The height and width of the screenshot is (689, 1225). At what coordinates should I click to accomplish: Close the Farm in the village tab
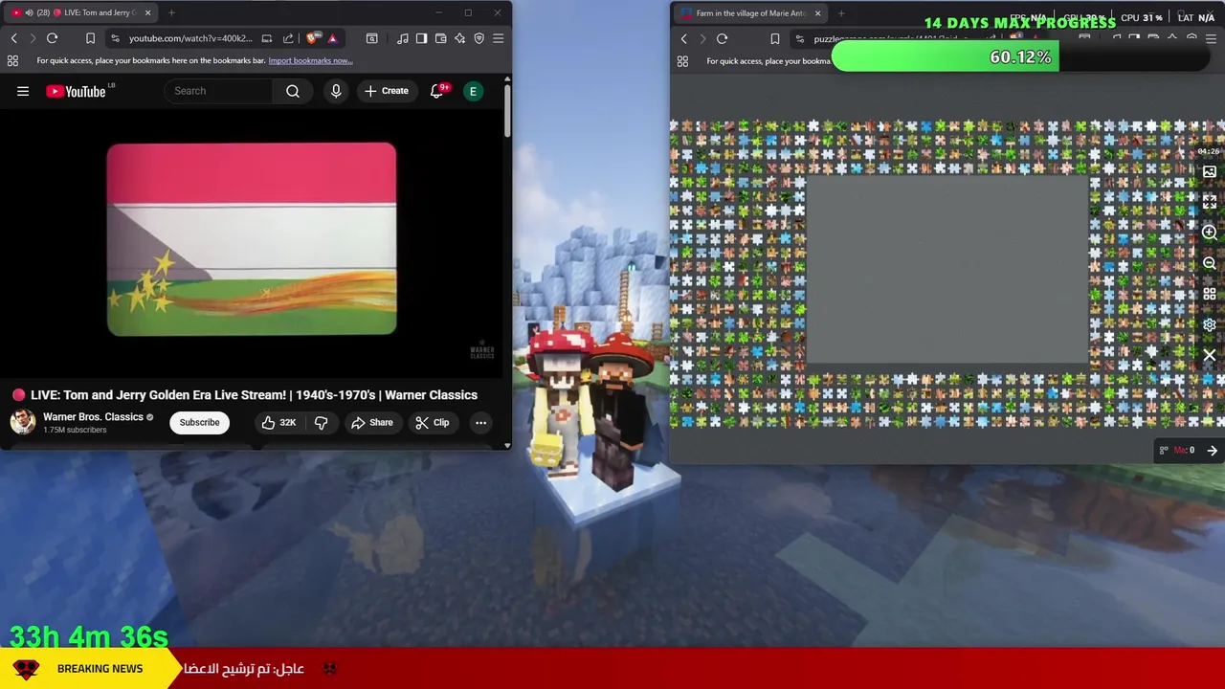[x=817, y=13]
